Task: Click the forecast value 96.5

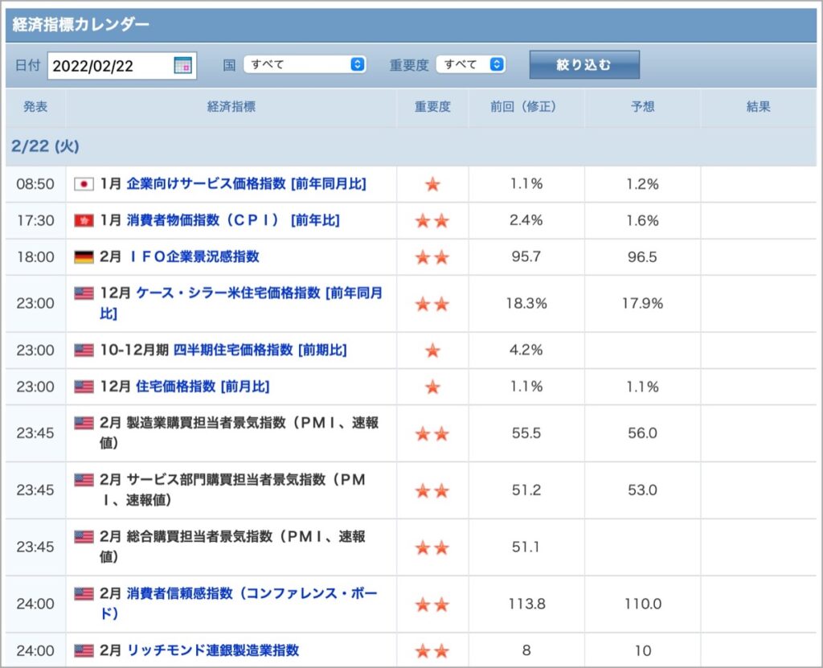Action: pos(642,256)
